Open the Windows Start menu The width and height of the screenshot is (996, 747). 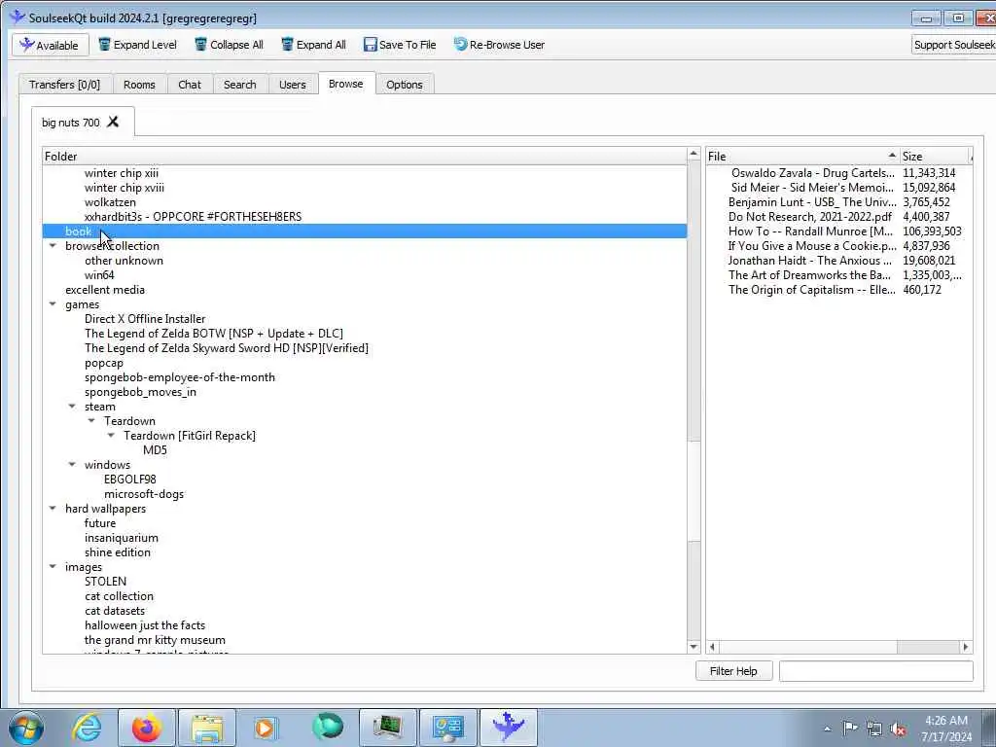click(x=26, y=728)
